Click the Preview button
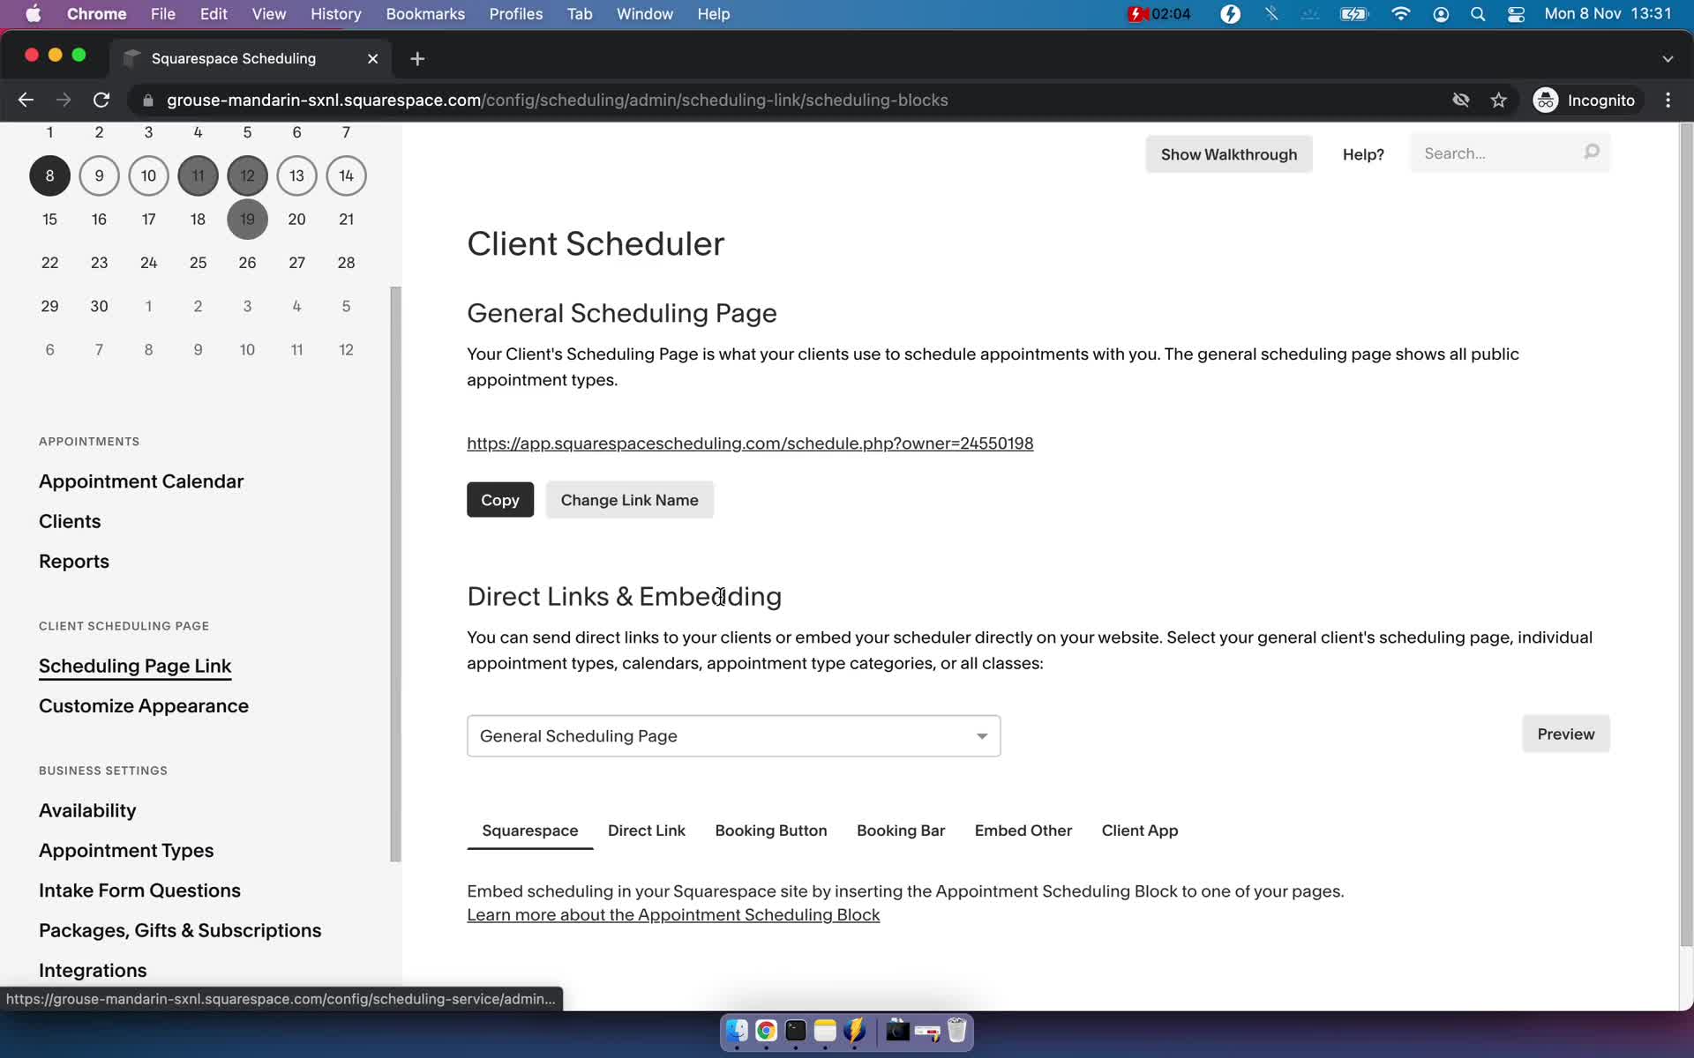 click(x=1565, y=734)
